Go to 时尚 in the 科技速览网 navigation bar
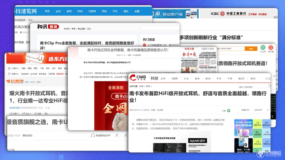 (80, 11)
